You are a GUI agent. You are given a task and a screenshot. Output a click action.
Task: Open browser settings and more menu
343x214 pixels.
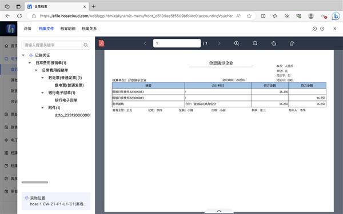point(324,16)
